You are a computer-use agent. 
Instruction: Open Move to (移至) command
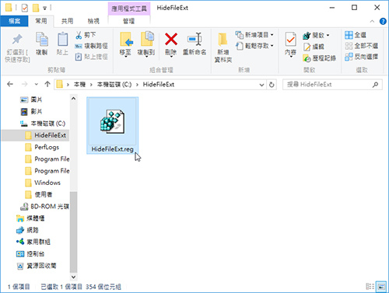tap(125, 44)
